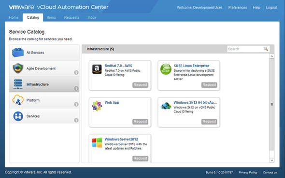This screenshot has height=178, width=285.
Task: Show info icon for Services category
Action: point(76,120)
